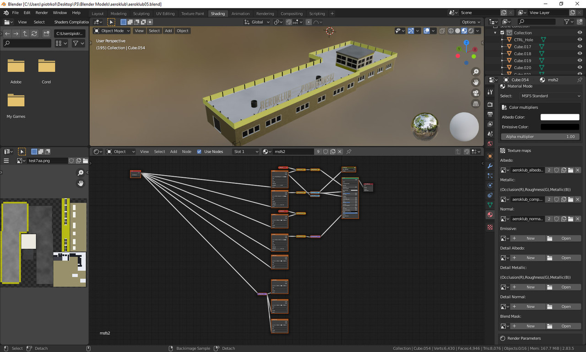Open the Modifiers properties tab
Screen dimensions: 586x352
pyautogui.click(x=490, y=166)
